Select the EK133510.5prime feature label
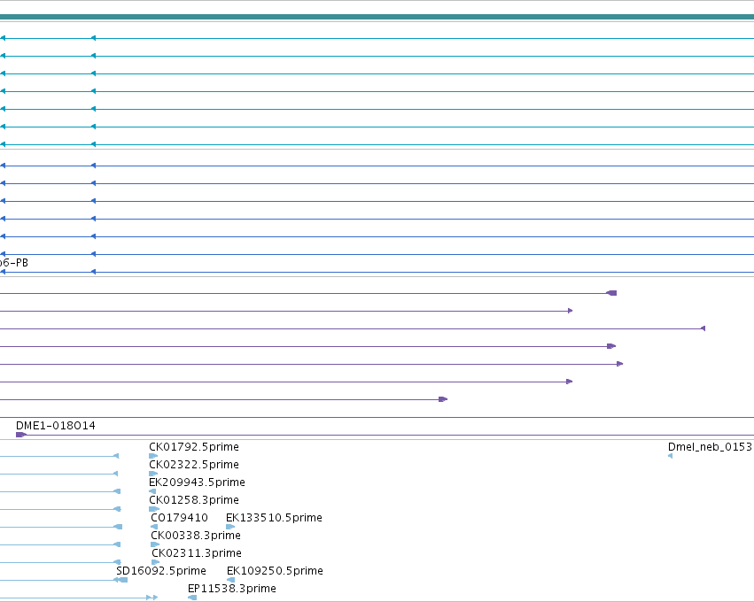 tap(274, 517)
